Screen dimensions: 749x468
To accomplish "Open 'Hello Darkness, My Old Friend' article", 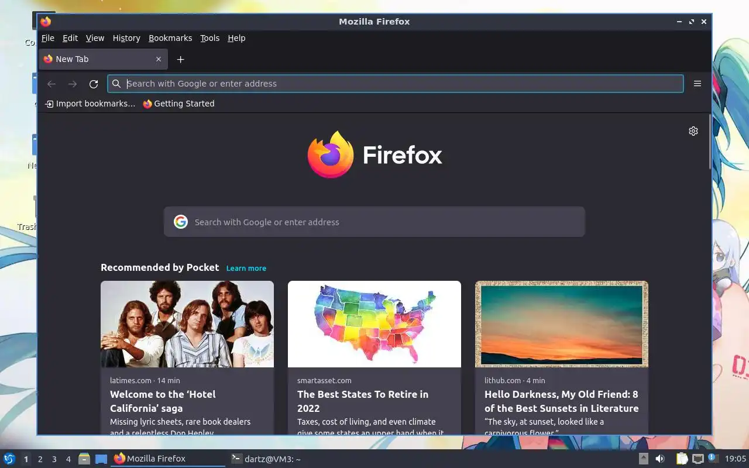I will [x=561, y=401].
